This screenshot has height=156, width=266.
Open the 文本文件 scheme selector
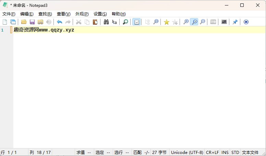[x=250, y=152]
